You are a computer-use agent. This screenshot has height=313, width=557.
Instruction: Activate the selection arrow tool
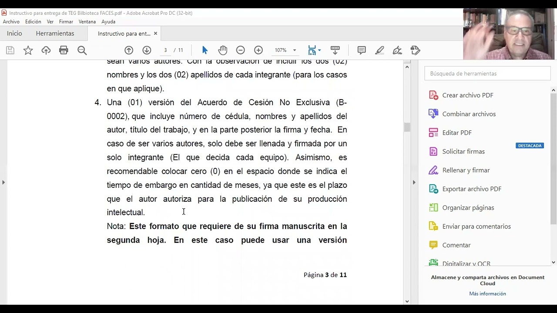tap(205, 50)
